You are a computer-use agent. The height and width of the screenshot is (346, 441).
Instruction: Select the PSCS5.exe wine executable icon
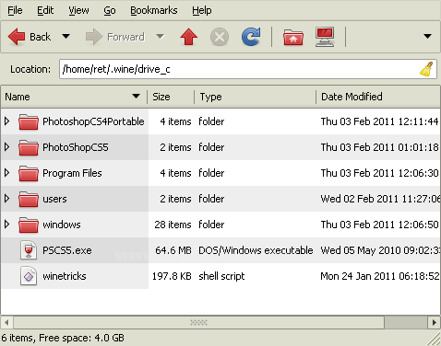(x=29, y=250)
